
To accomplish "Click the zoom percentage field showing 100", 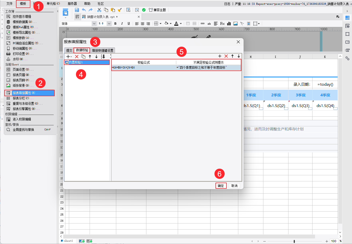I will point(334,241).
